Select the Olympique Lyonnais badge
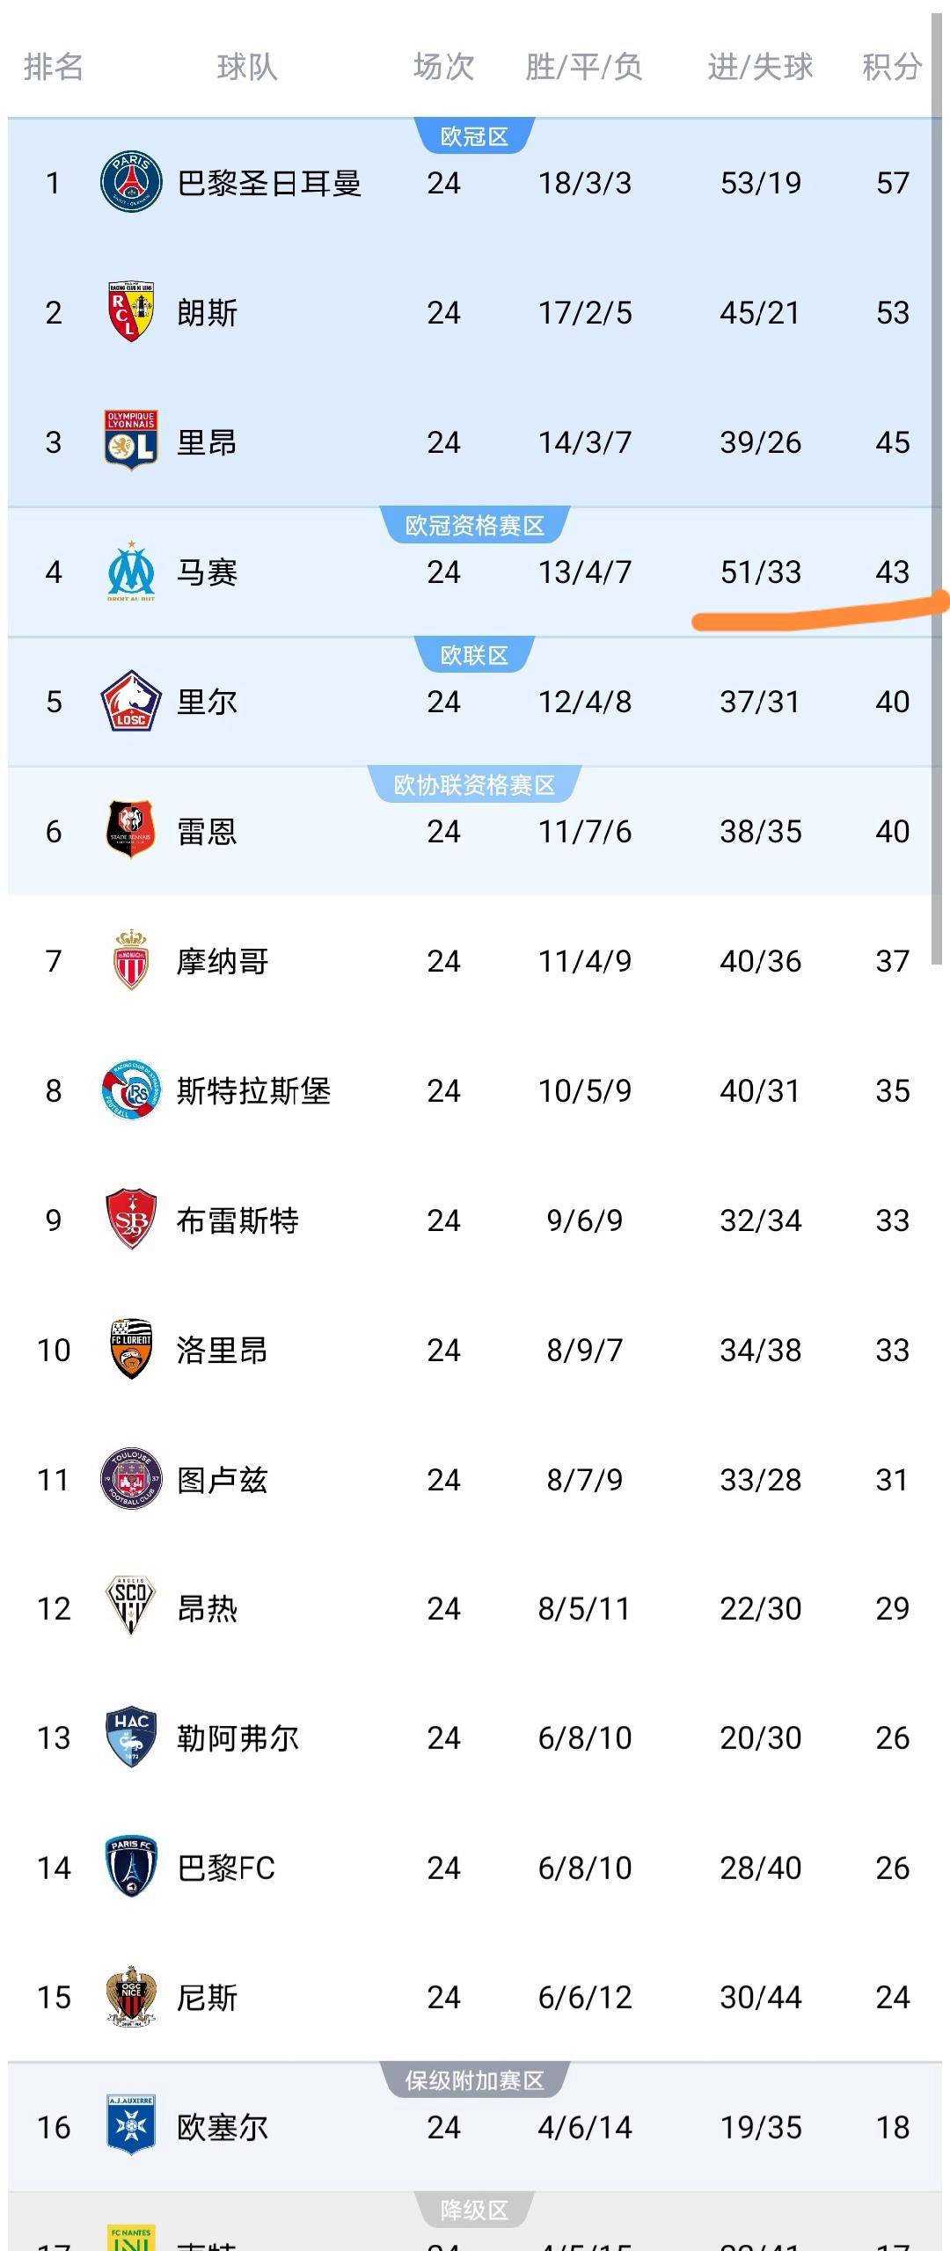The height and width of the screenshot is (2251, 950). coord(131,441)
